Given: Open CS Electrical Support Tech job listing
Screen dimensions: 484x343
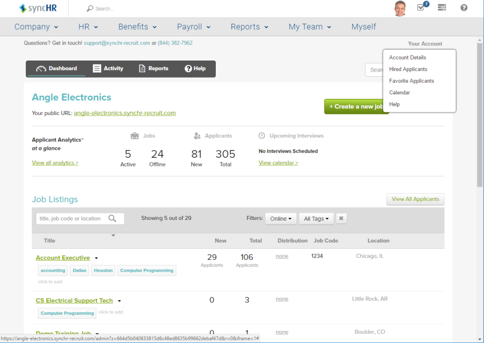Looking at the screenshot, I should pos(74,301).
